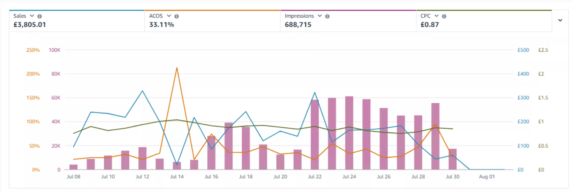
Task: Click the info icon next to Sales
Action: [40, 16]
